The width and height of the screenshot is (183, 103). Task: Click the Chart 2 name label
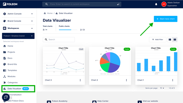click(95, 80)
